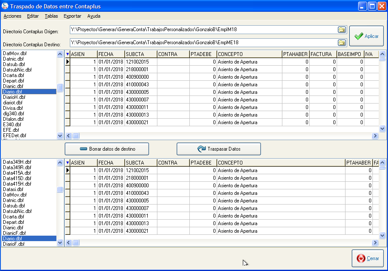Click into the Directorio Contaplus Origen path field

pyautogui.click(x=203, y=30)
